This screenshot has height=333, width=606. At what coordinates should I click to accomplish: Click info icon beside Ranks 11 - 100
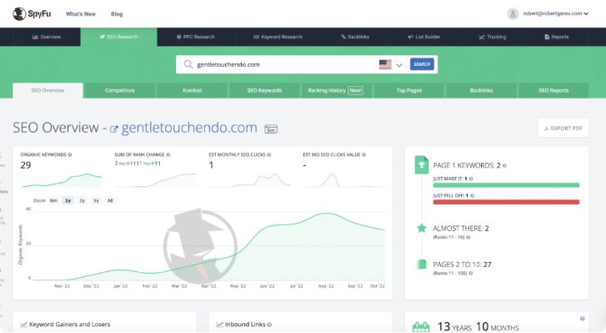point(471,273)
